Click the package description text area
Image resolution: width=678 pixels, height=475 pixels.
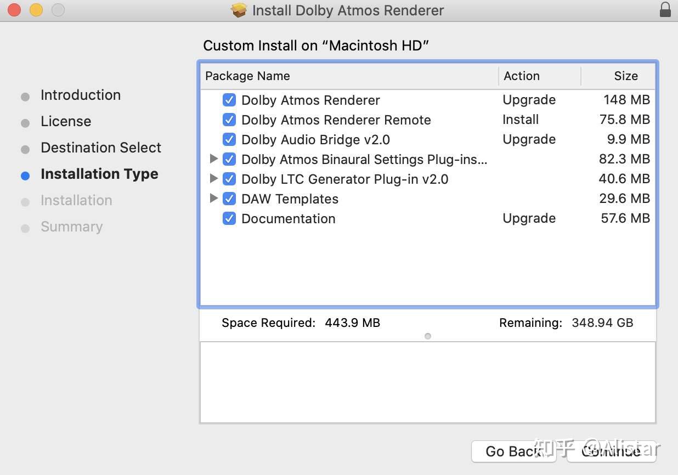point(428,382)
